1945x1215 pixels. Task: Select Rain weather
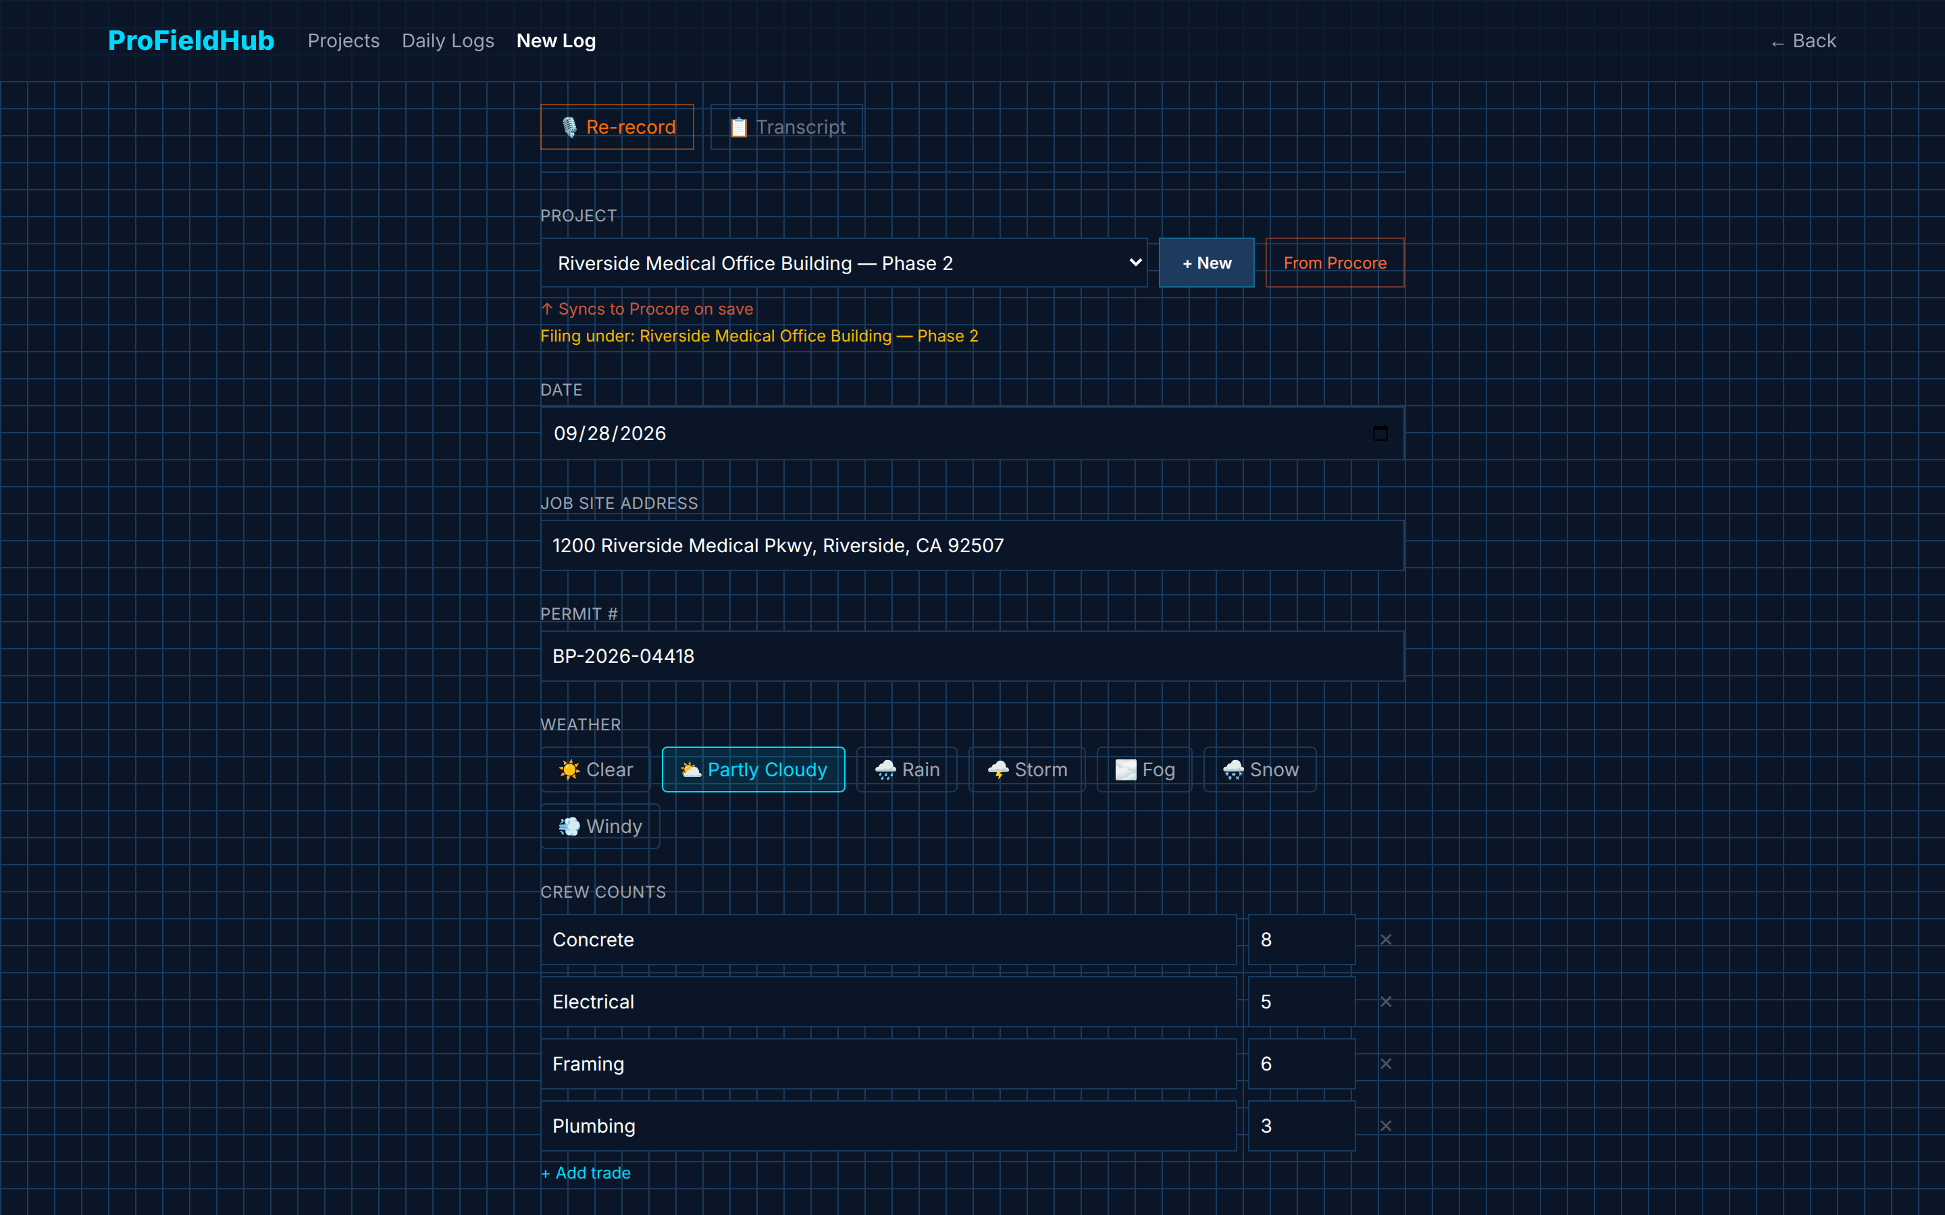pos(906,769)
